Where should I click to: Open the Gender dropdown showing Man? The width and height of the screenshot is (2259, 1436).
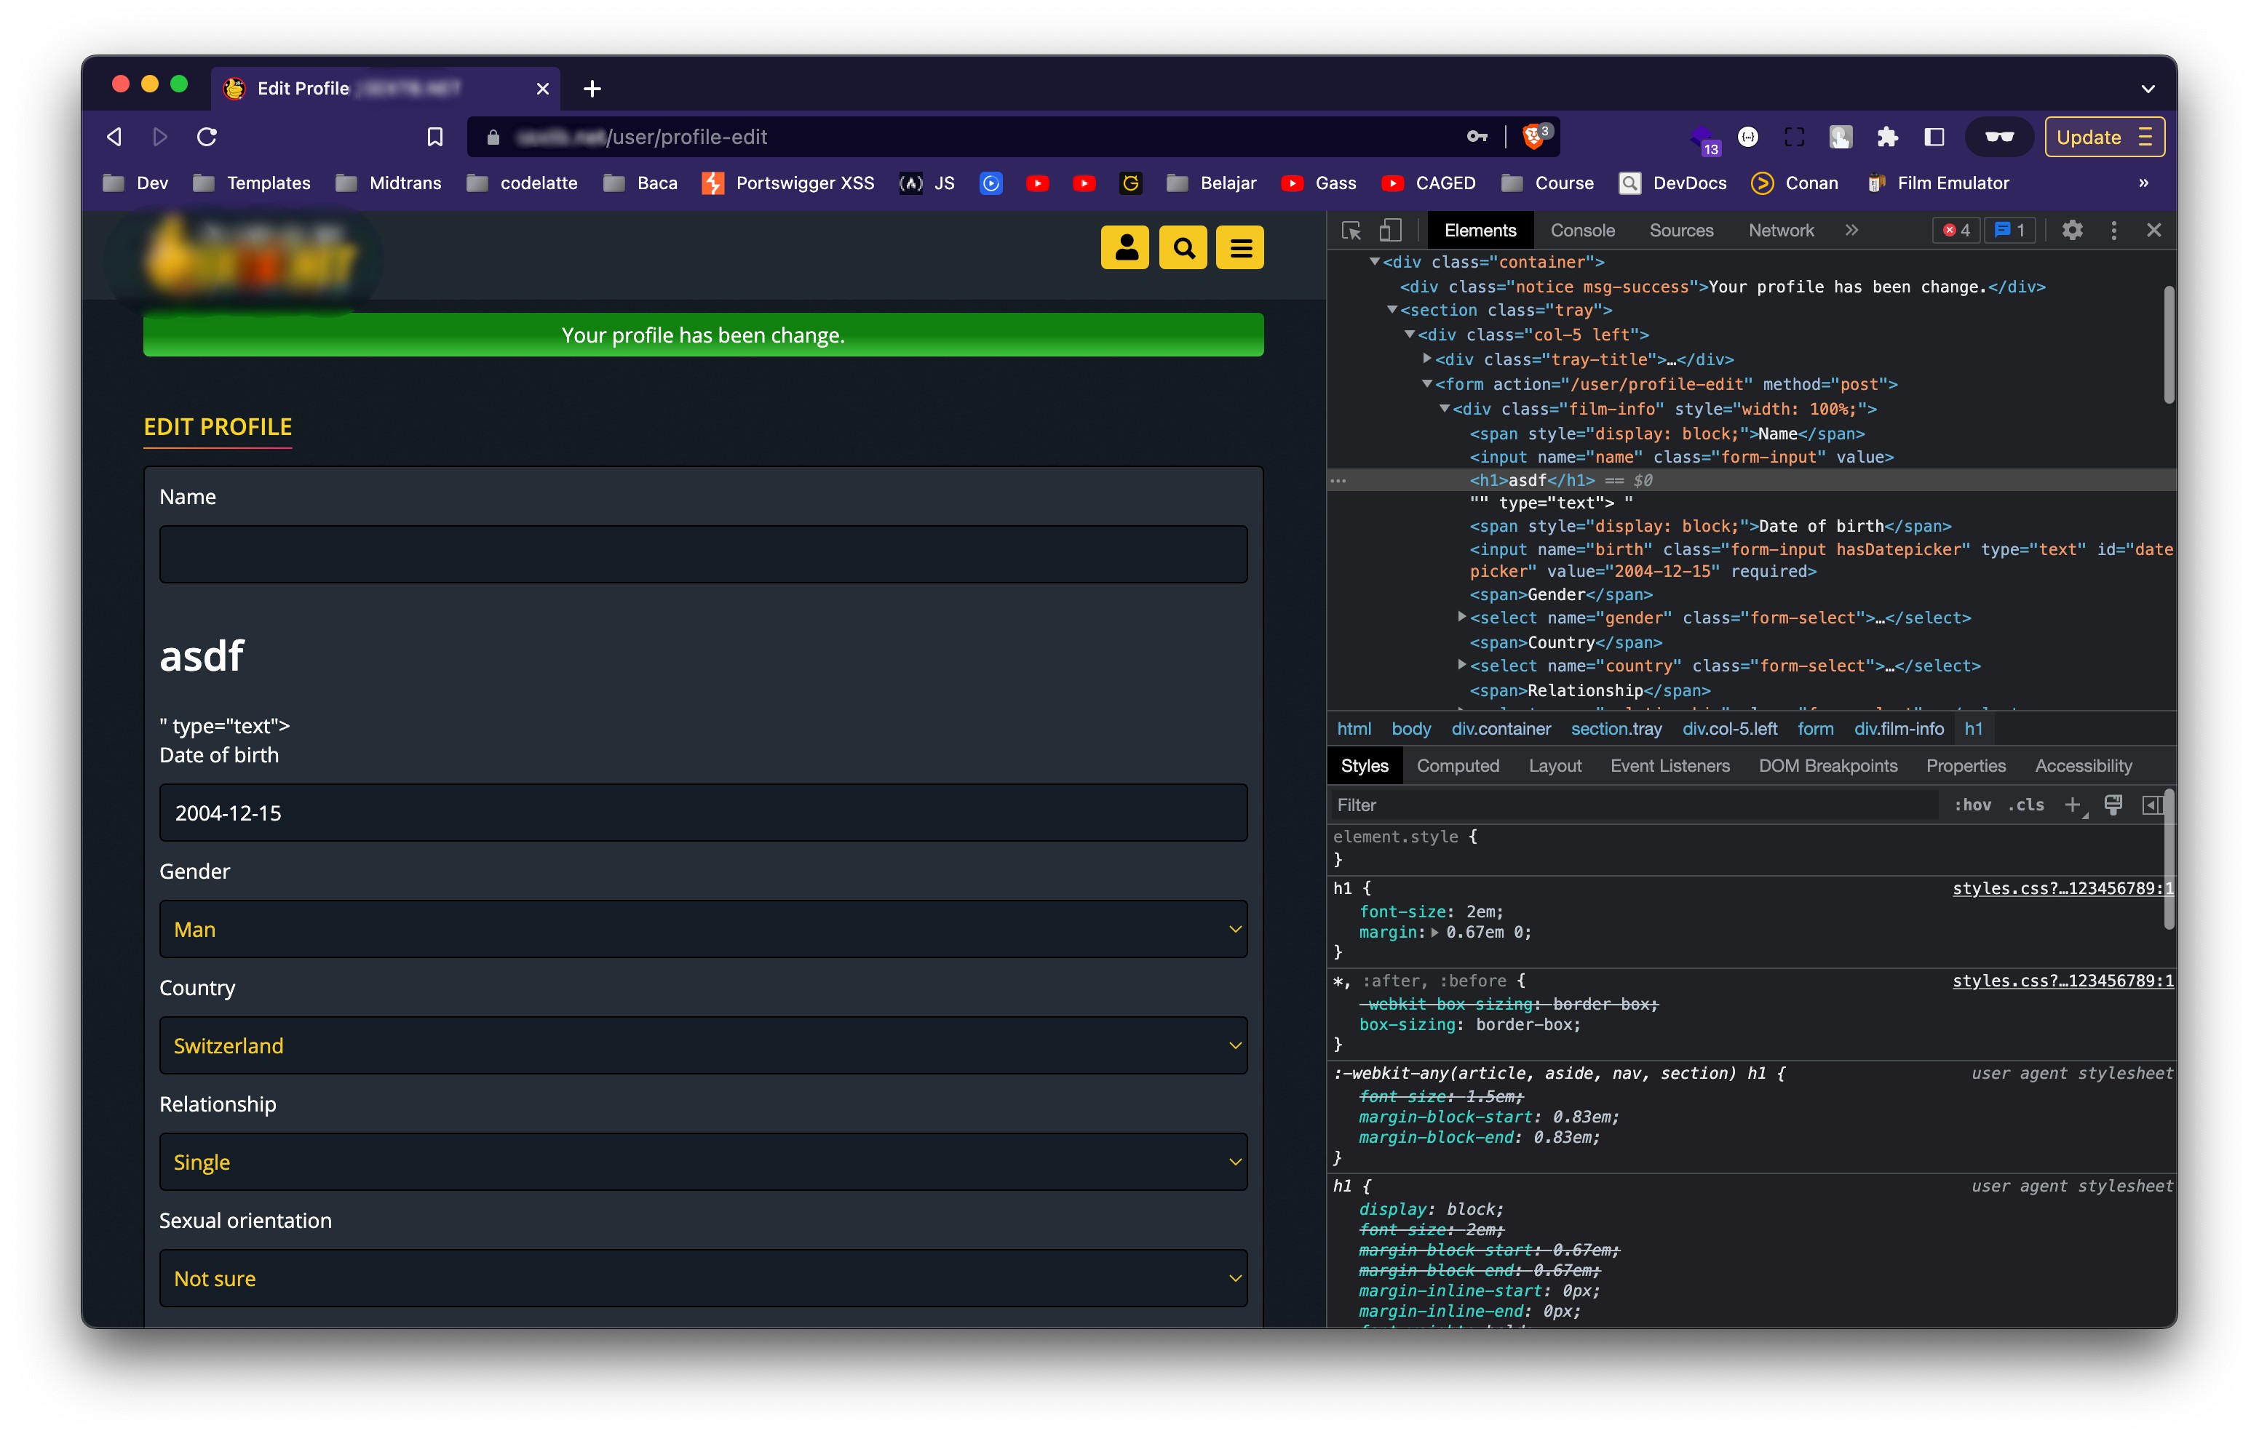coord(702,928)
